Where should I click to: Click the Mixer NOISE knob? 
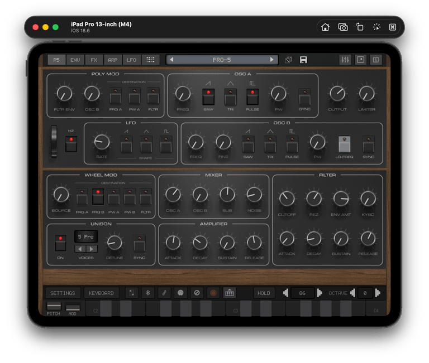coord(254,195)
